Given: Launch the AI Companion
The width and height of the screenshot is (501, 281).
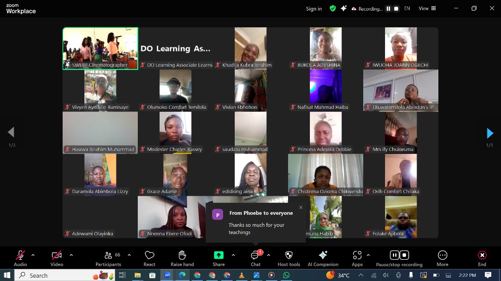Looking at the screenshot, I should pyautogui.click(x=323, y=256).
